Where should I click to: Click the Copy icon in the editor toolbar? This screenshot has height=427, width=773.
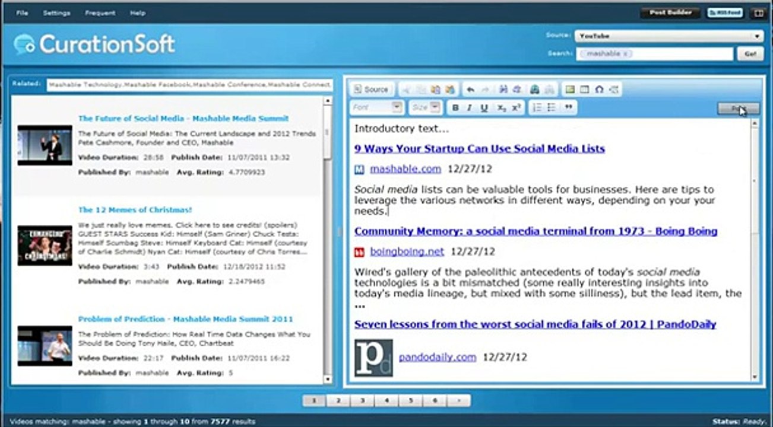(421, 90)
